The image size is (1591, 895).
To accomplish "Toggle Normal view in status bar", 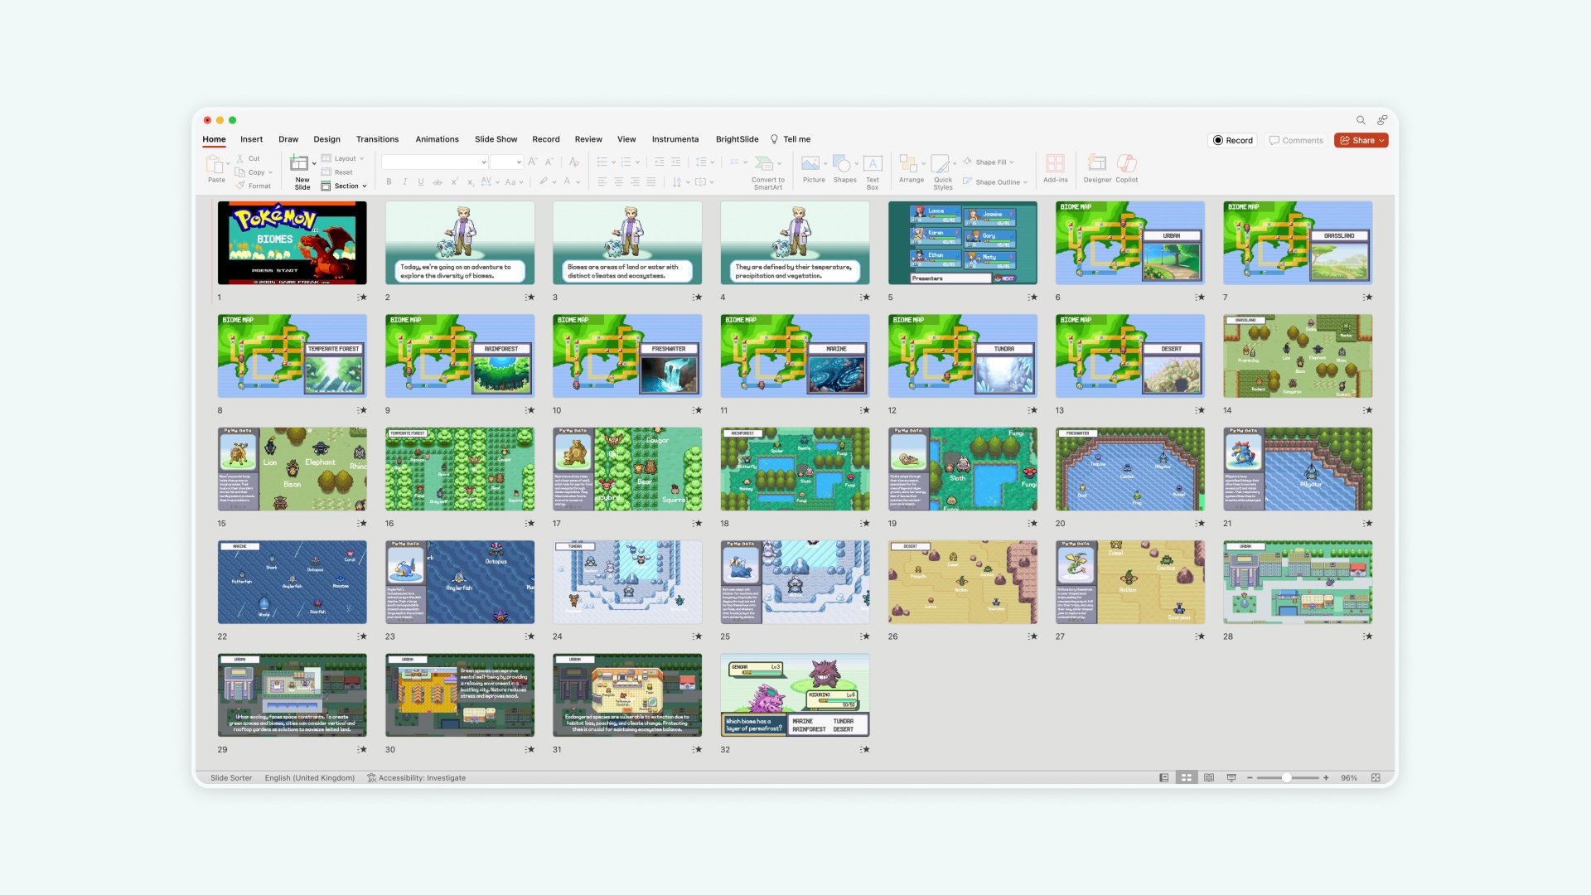I will point(1164,778).
